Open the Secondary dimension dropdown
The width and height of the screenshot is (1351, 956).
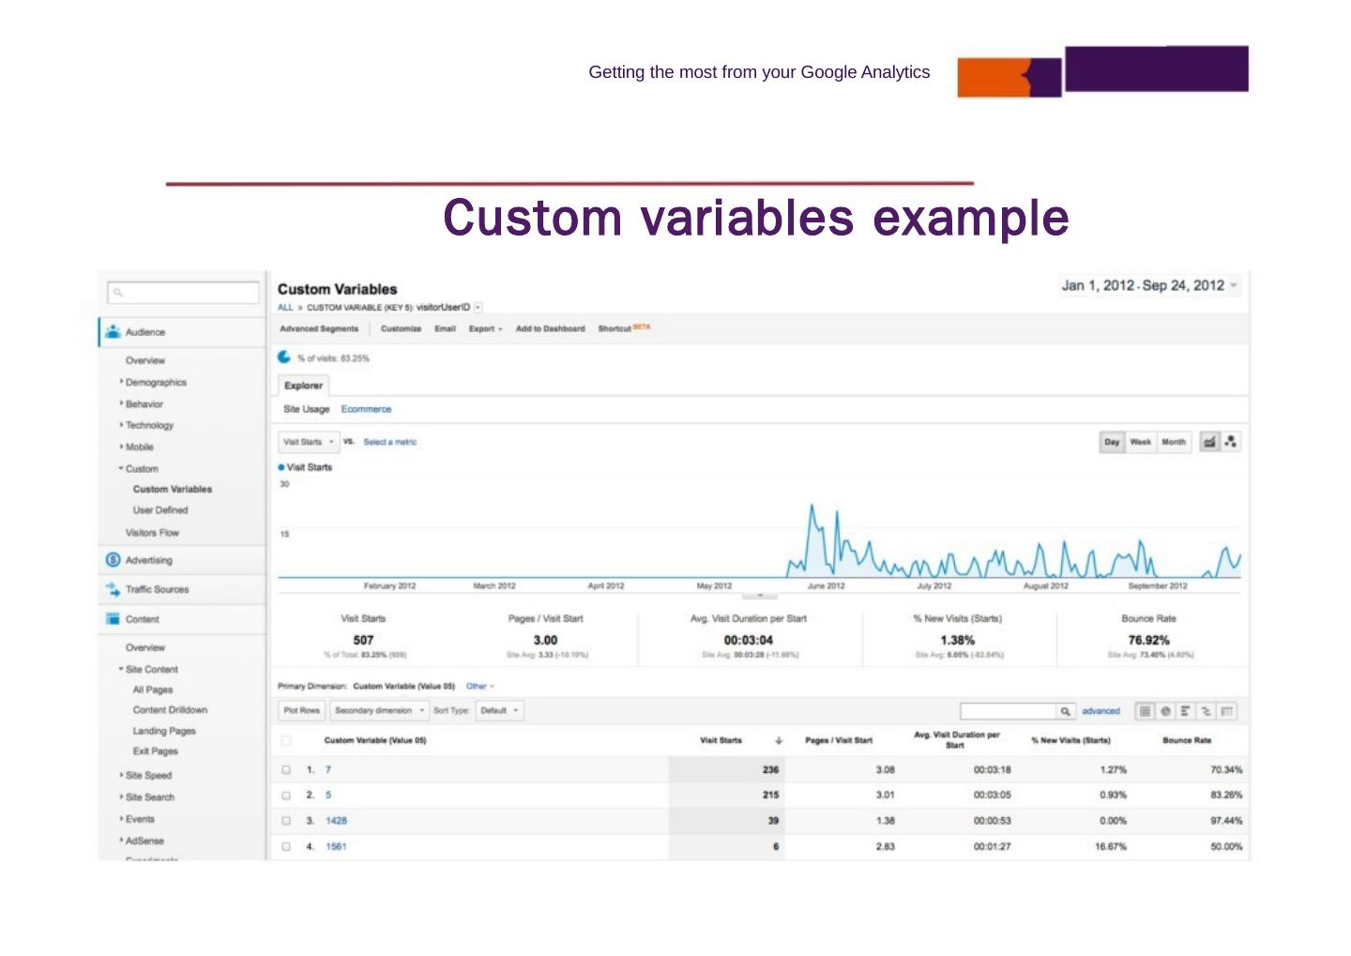click(379, 710)
